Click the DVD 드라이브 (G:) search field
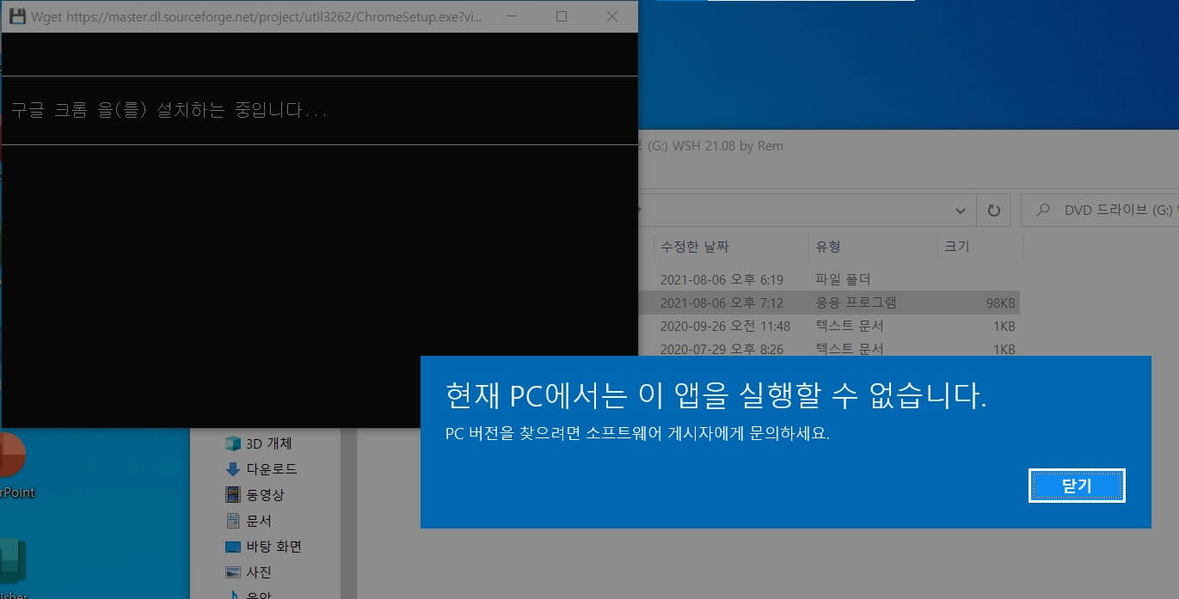Viewport: 1179px width, 599px height. [1100, 211]
